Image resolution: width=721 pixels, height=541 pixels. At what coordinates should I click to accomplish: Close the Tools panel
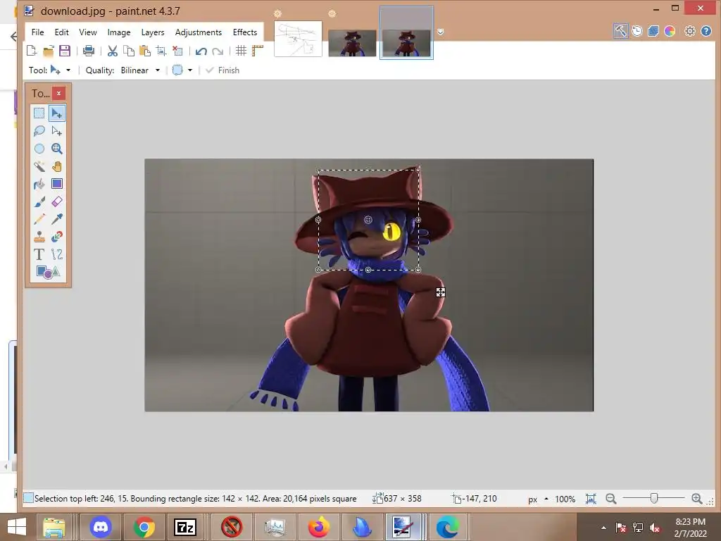[x=59, y=94]
